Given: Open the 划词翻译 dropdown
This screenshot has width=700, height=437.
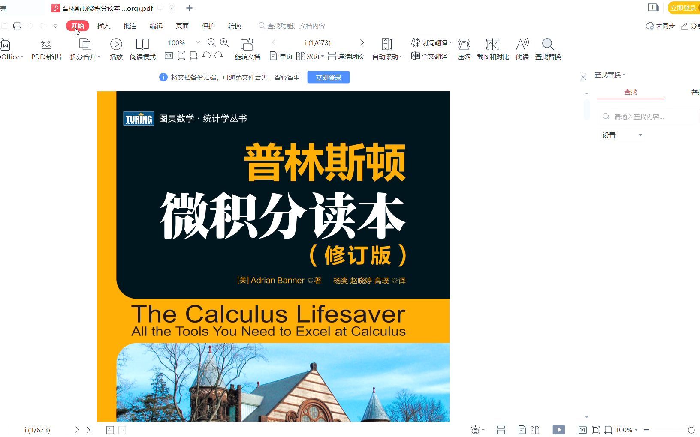Looking at the screenshot, I should point(431,43).
